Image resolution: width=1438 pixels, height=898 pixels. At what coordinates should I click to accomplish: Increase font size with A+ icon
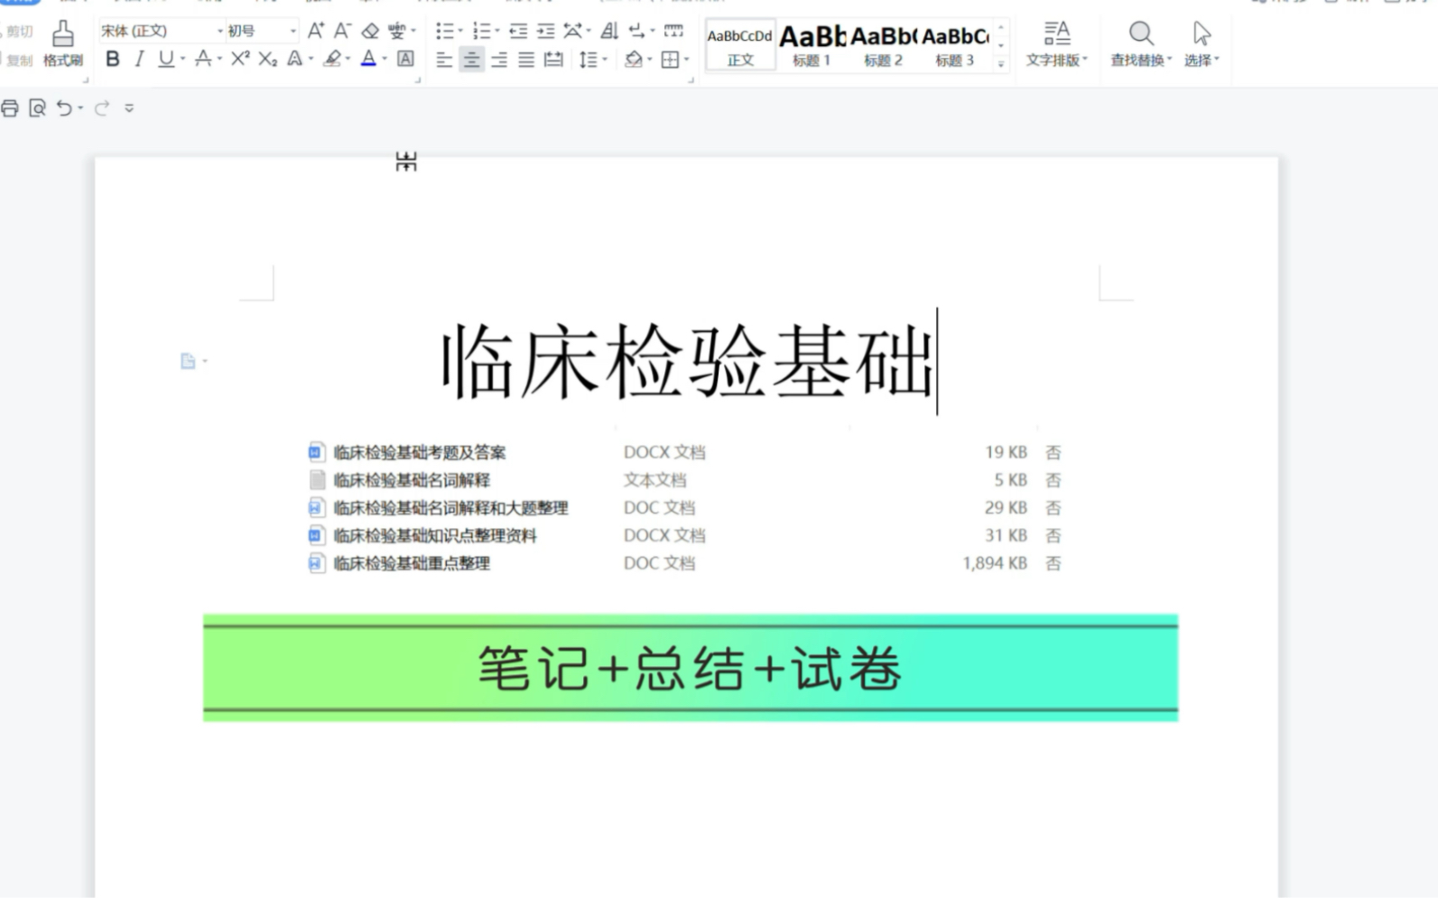point(315,31)
